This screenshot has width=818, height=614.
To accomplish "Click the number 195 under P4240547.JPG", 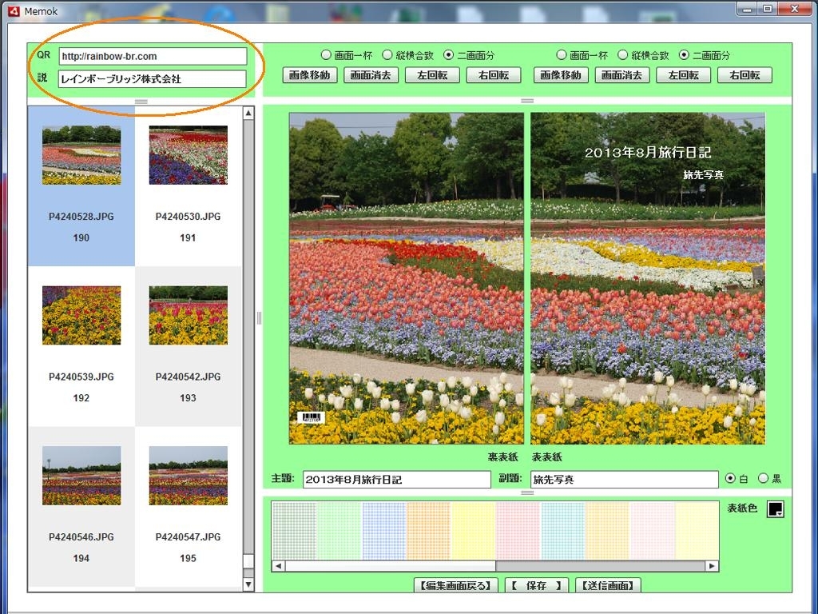I will 188,558.
